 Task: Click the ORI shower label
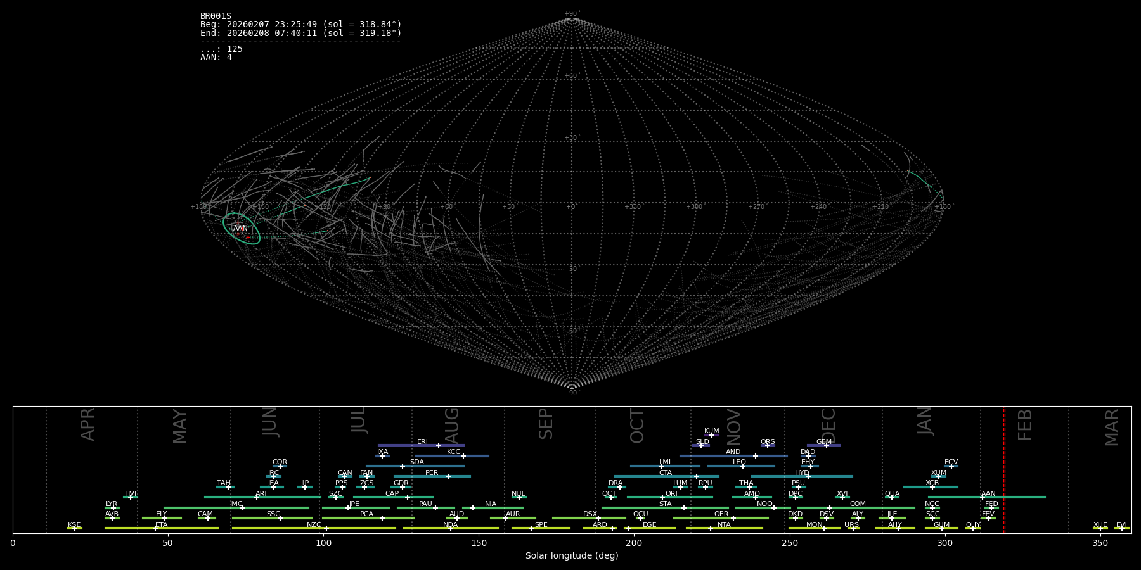tap(671, 494)
